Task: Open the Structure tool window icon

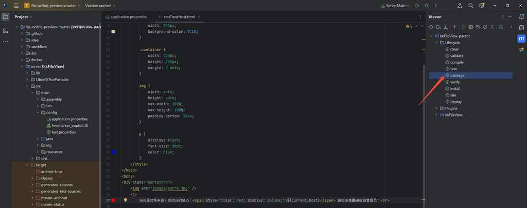Action: 5,30
